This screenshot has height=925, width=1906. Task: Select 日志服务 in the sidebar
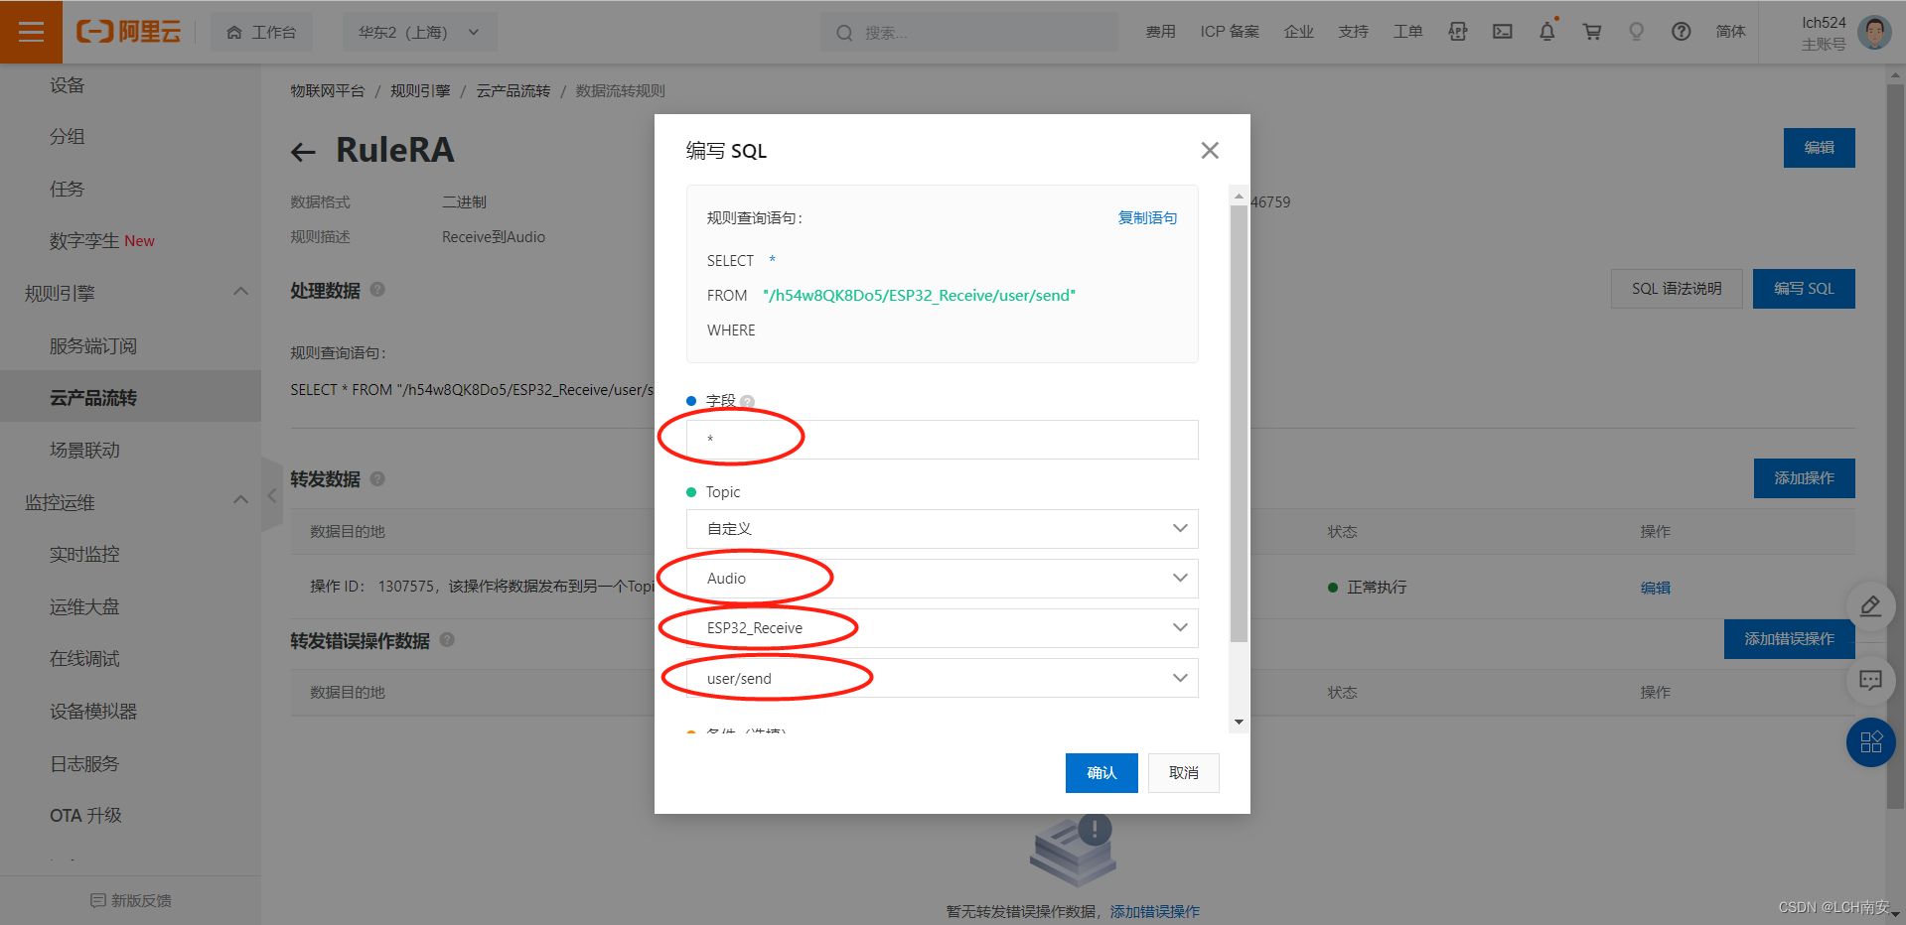click(84, 764)
